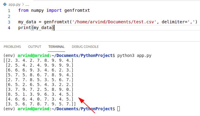Click the 'from' keyword on line 1

tap(23, 10)
